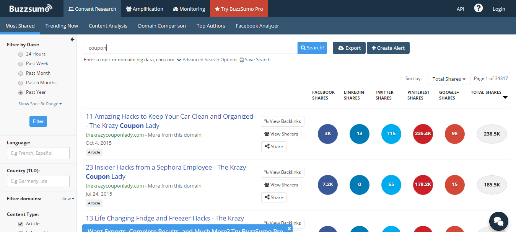
Task: Click the 0 LinkedIn shares circle
Action: click(x=360, y=185)
